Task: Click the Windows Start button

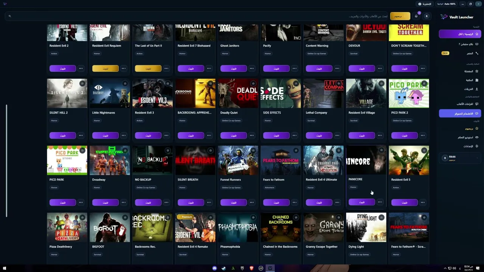Action: coord(5,268)
